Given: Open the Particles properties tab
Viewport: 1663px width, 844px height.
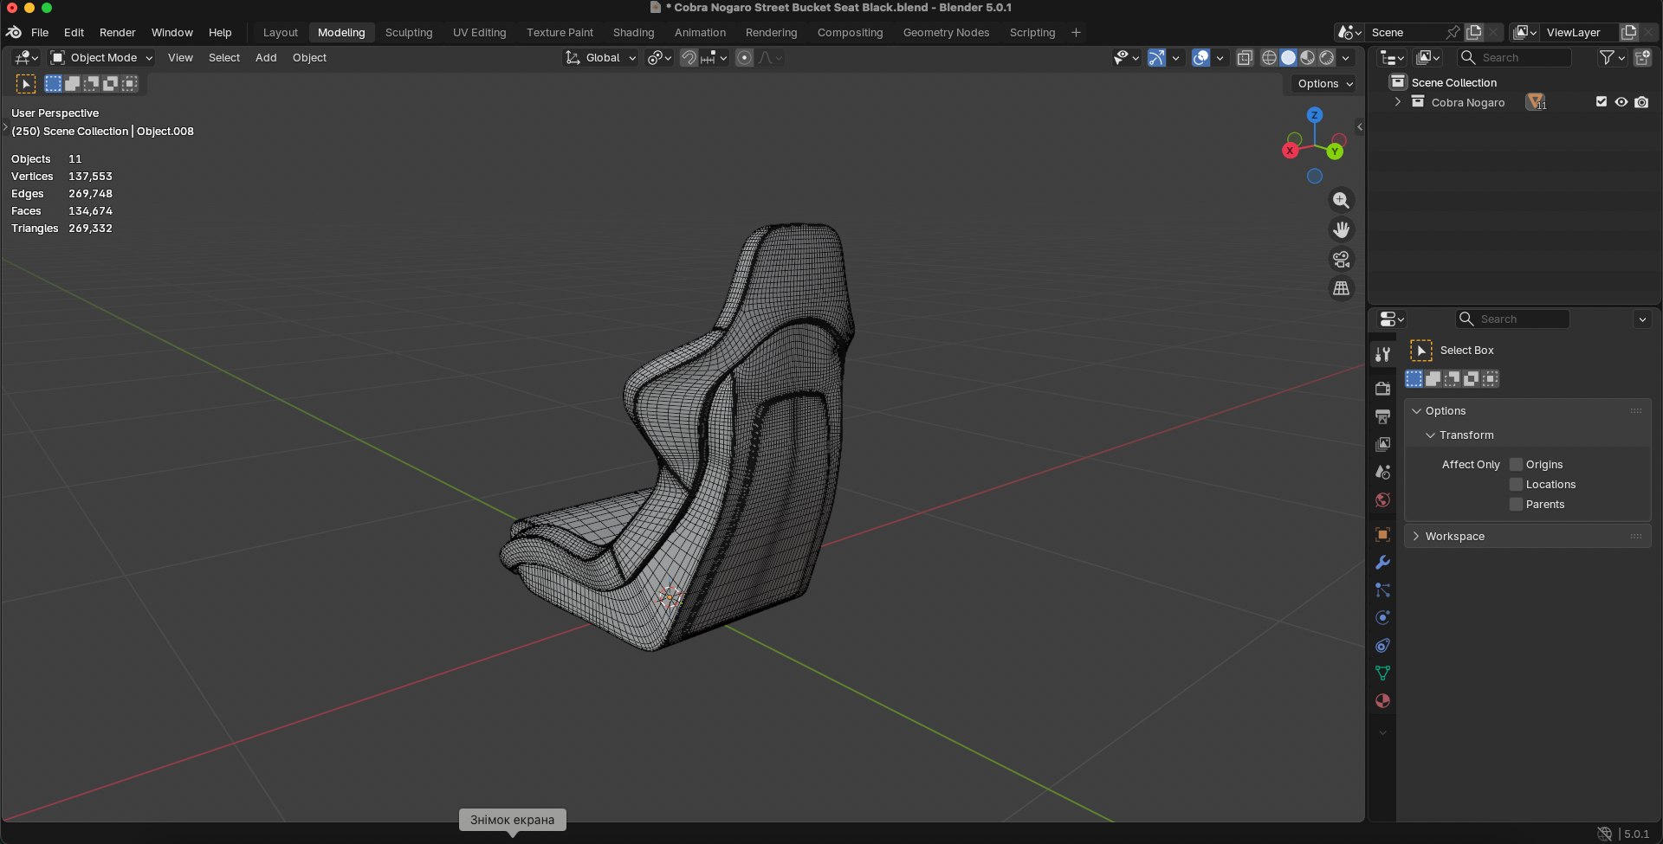Looking at the screenshot, I should coord(1382,590).
